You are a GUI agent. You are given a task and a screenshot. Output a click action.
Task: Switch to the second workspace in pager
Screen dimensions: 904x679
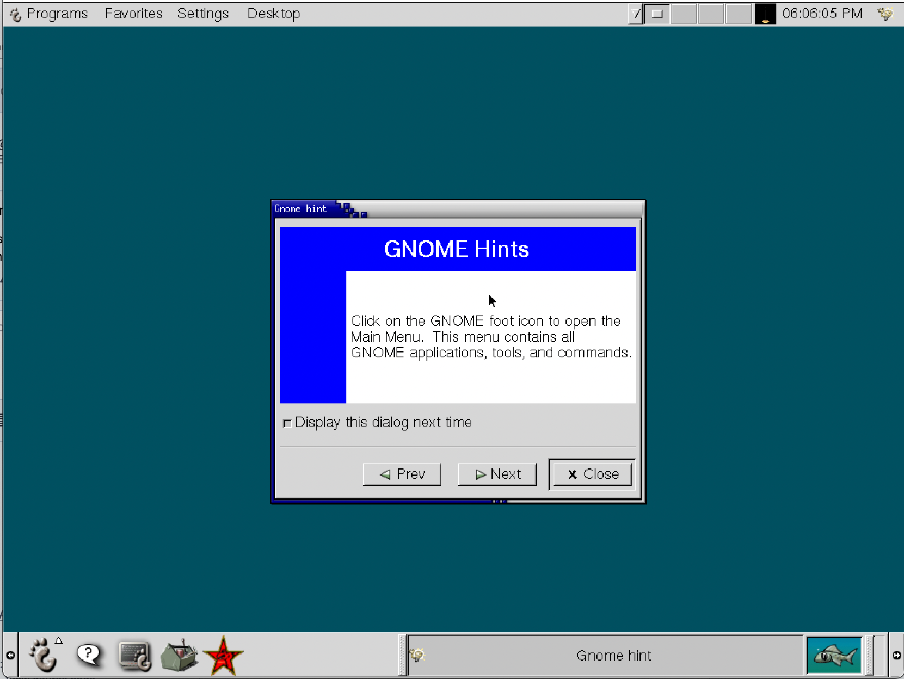pos(684,14)
